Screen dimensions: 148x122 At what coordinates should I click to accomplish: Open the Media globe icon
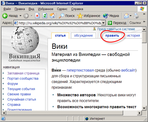click(x=106, y=16)
